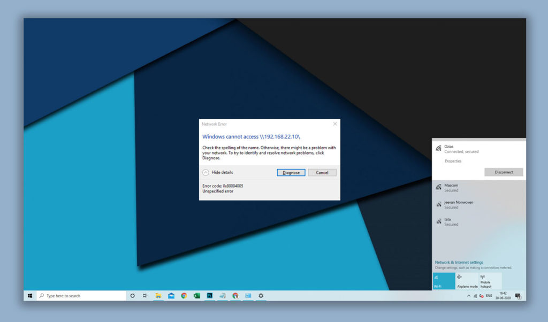Cancel the Network Error dialog
This screenshot has height=322, width=548.
(x=322, y=172)
